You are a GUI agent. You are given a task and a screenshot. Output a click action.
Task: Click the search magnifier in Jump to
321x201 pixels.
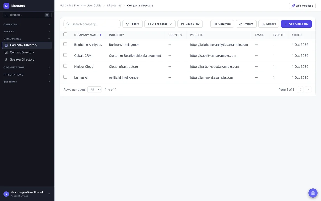point(6,15)
